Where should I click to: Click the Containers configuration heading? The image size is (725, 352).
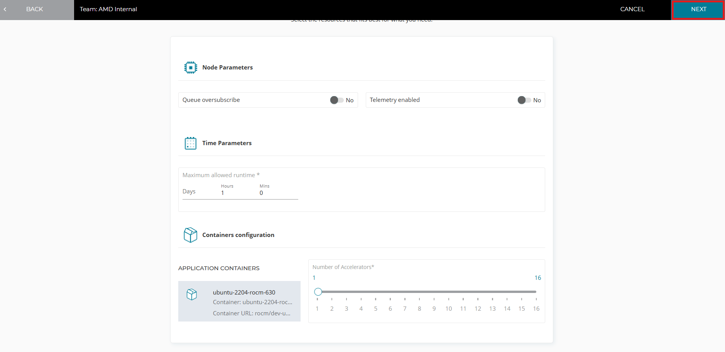point(238,235)
